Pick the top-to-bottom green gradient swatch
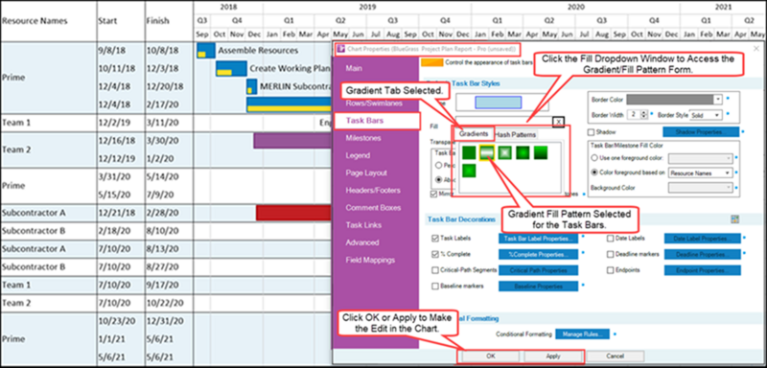 pyautogui.click(x=541, y=153)
